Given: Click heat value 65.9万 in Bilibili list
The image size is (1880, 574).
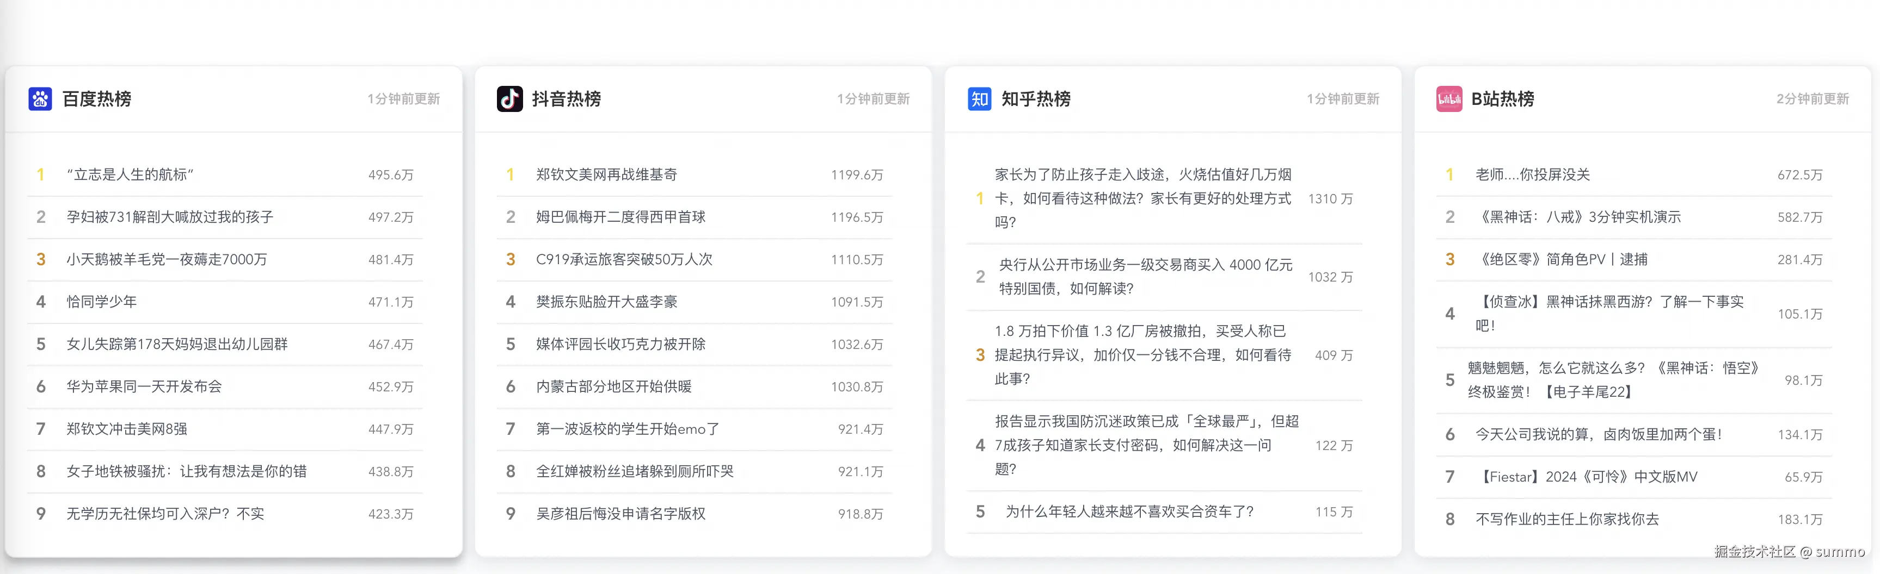Looking at the screenshot, I should click(x=1803, y=477).
